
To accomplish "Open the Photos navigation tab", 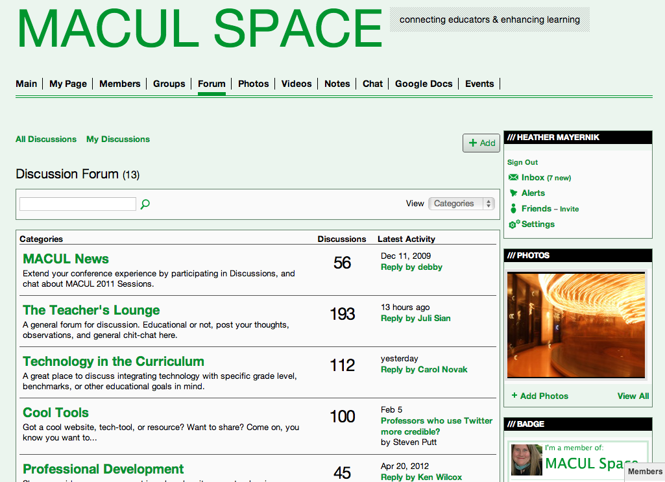I will (x=253, y=84).
